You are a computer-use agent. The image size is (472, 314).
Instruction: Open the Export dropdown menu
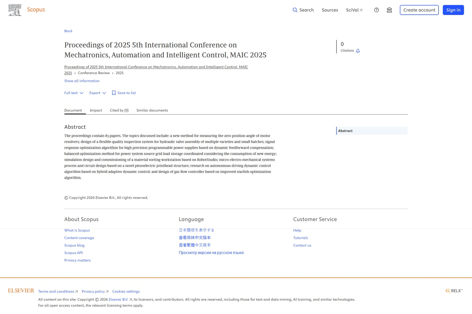[x=98, y=93]
